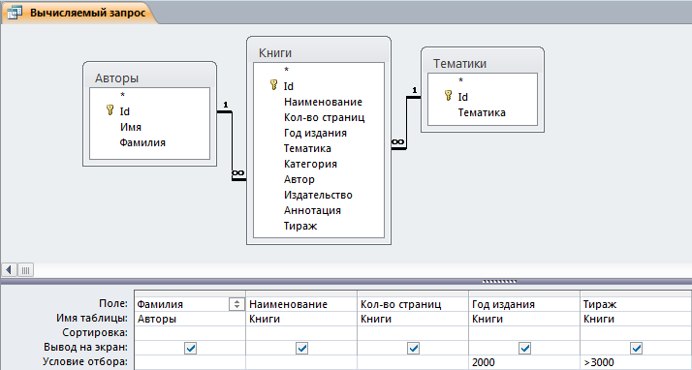
Task: Click criteria cell containing 2000
Action: (x=524, y=362)
